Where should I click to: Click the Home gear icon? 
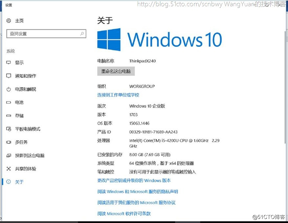coord(9,21)
